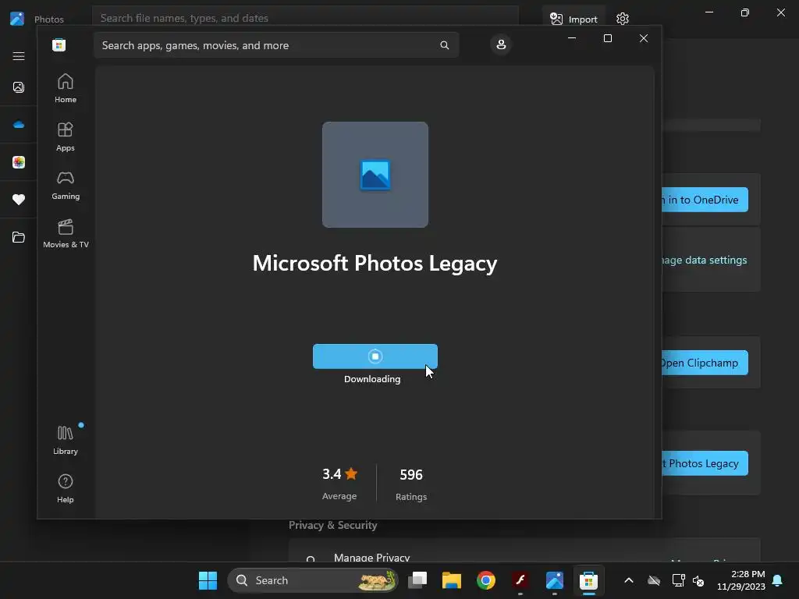This screenshot has width=799, height=599.
Task: Open Apps section in Microsoft Store
Action: click(66, 136)
